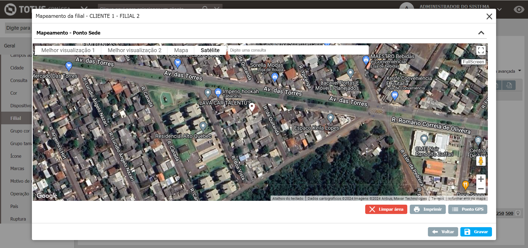Click the map fullscreen toggle icon
The width and height of the screenshot is (528, 248).
(481, 50)
